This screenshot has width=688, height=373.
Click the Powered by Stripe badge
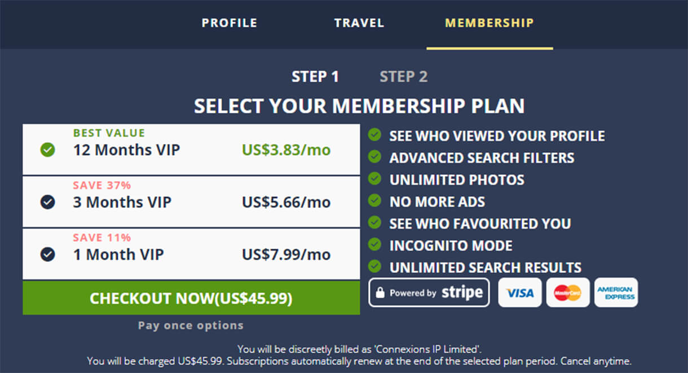pyautogui.click(x=429, y=292)
